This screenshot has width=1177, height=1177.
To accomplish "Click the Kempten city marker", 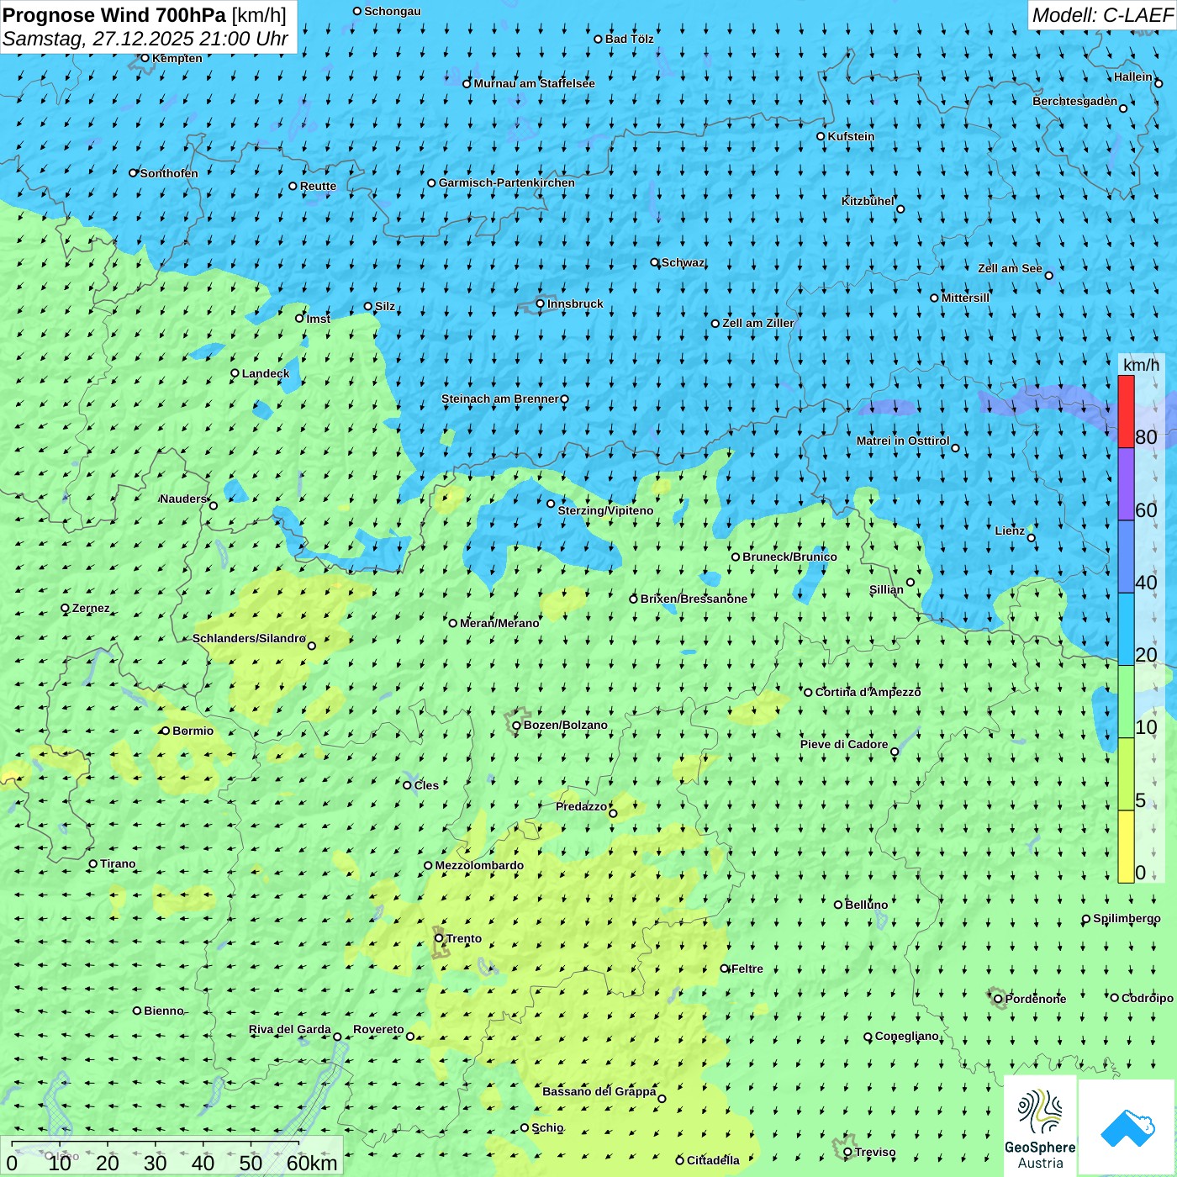I will [x=145, y=58].
